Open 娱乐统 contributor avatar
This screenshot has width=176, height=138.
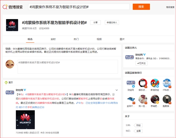(143, 83)
